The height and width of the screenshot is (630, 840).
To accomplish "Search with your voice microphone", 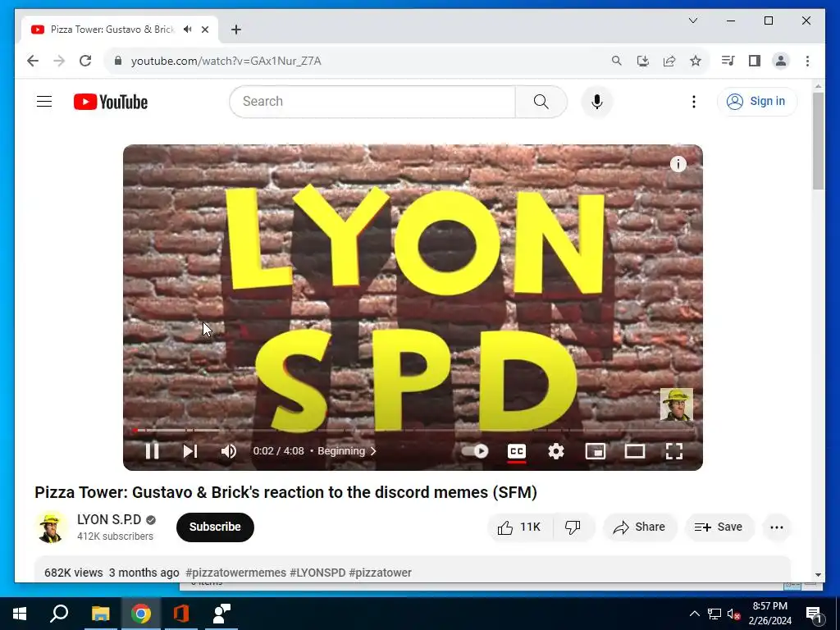I will [x=597, y=101].
